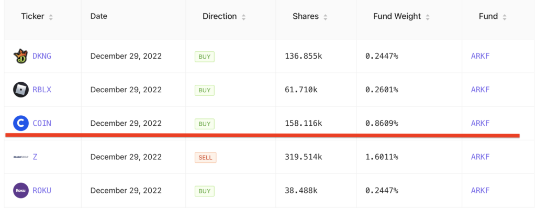Viewport: 536px width, 208px height.
Task: Select the 319.514k shares value
Action: 304,157
